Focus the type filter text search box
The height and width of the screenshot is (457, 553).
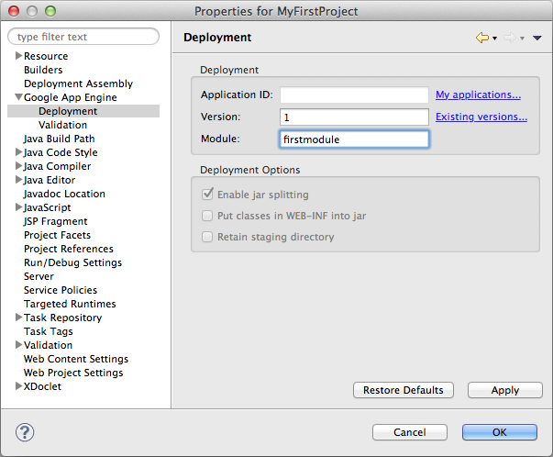point(84,37)
